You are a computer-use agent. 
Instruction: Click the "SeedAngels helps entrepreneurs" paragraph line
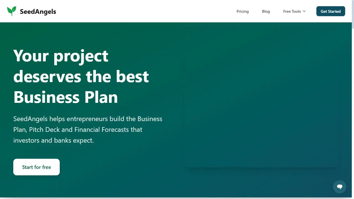88,119
